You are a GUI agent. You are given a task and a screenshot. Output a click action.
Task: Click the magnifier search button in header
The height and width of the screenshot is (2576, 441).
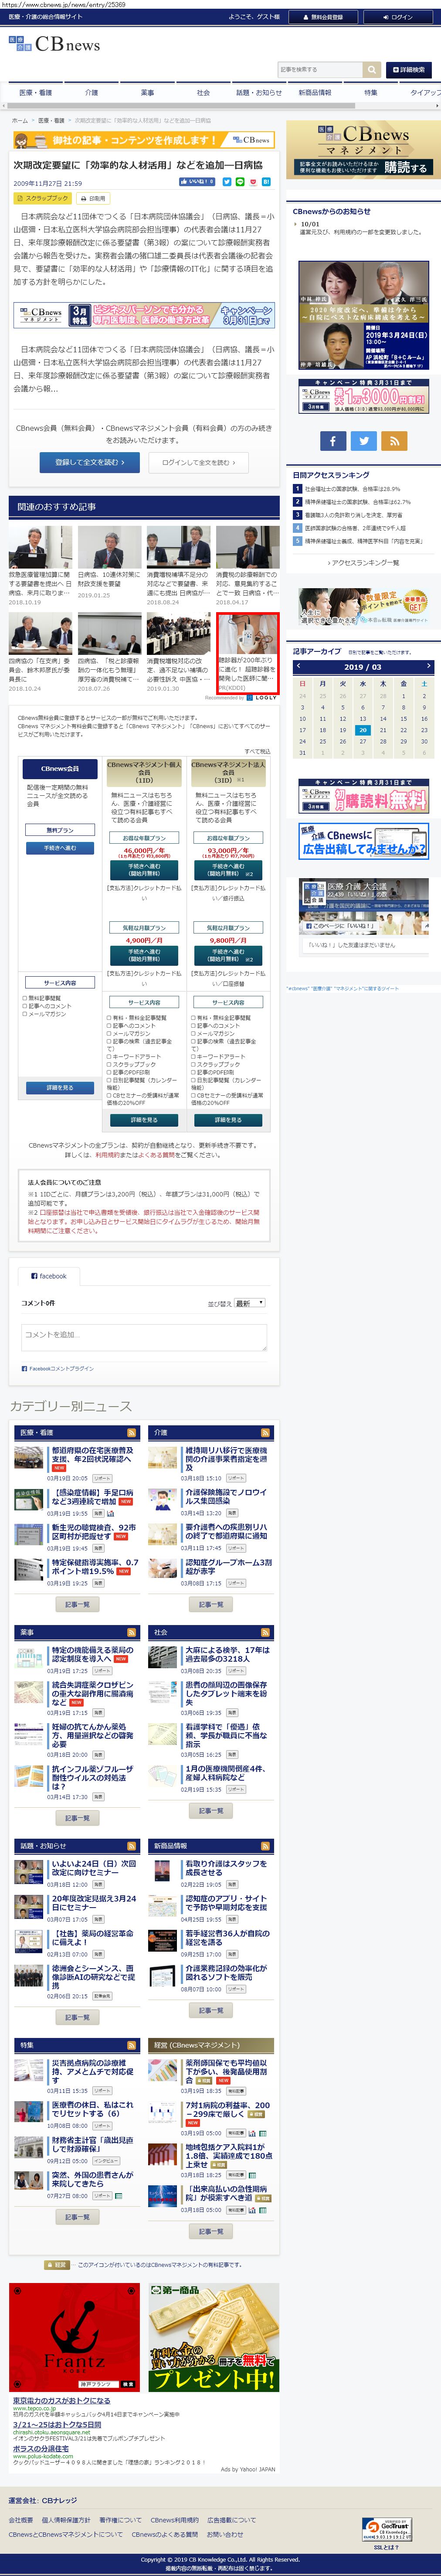click(x=372, y=70)
